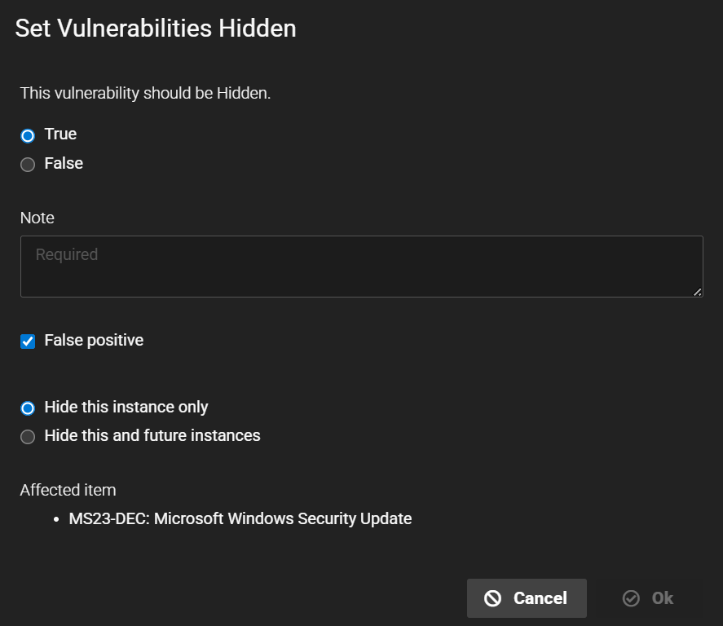This screenshot has height=626, width=723.
Task: Click into the Note text area
Action: pos(361,267)
